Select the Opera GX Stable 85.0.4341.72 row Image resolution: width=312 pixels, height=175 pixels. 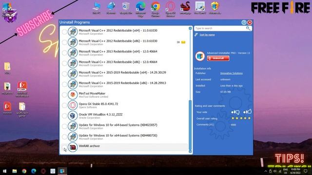coord(124,105)
